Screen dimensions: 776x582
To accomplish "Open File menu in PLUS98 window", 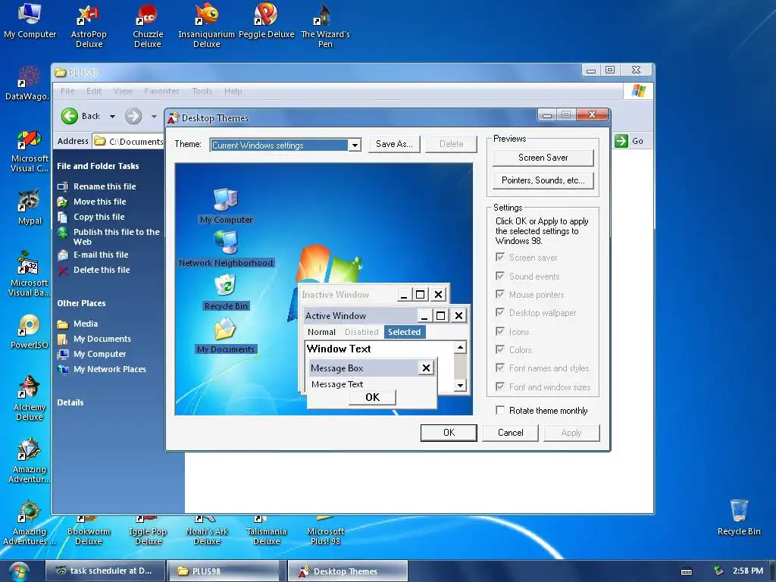I will 67,91.
